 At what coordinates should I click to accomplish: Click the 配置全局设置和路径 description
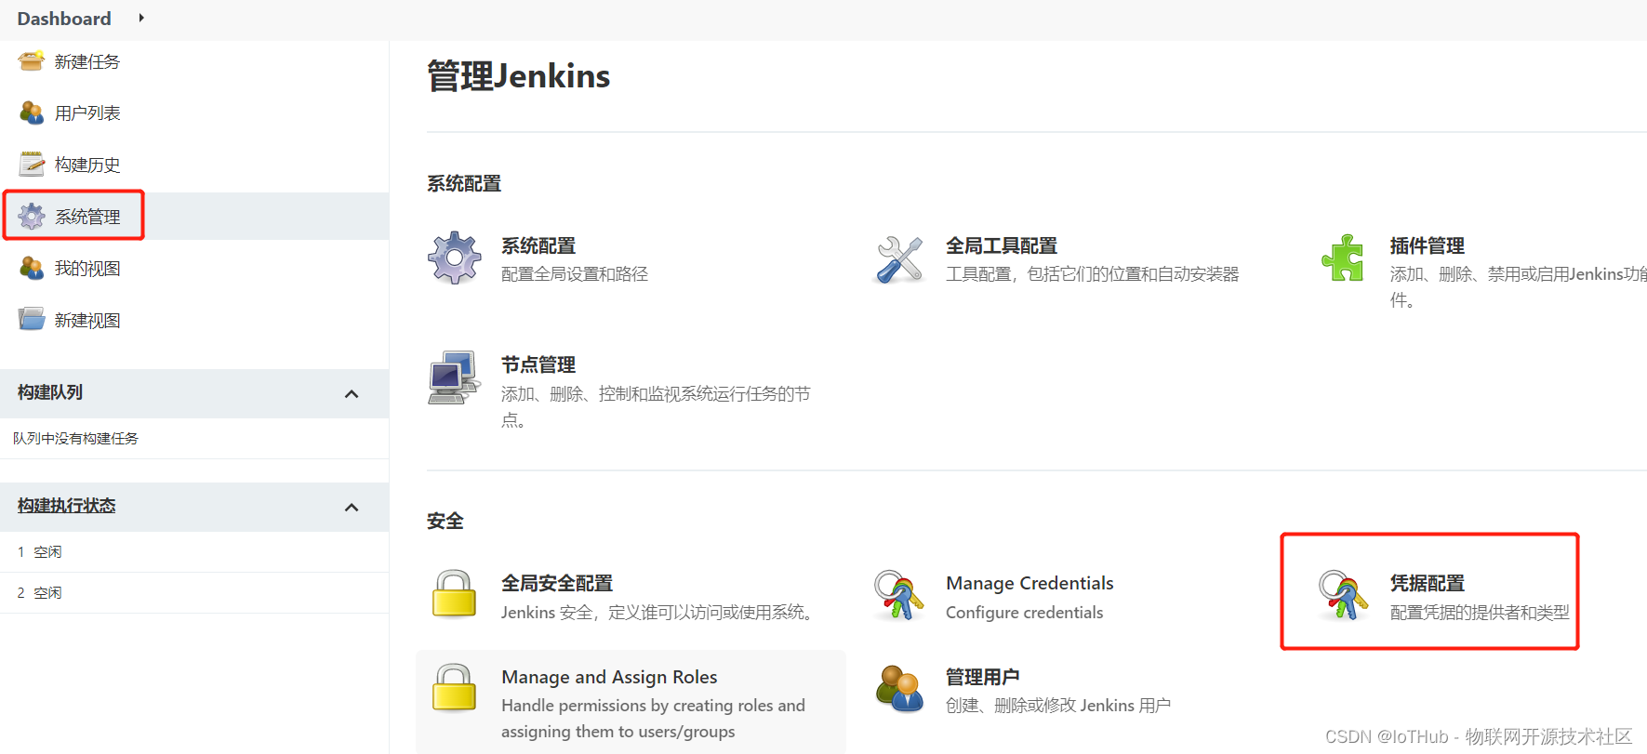point(575,274)
